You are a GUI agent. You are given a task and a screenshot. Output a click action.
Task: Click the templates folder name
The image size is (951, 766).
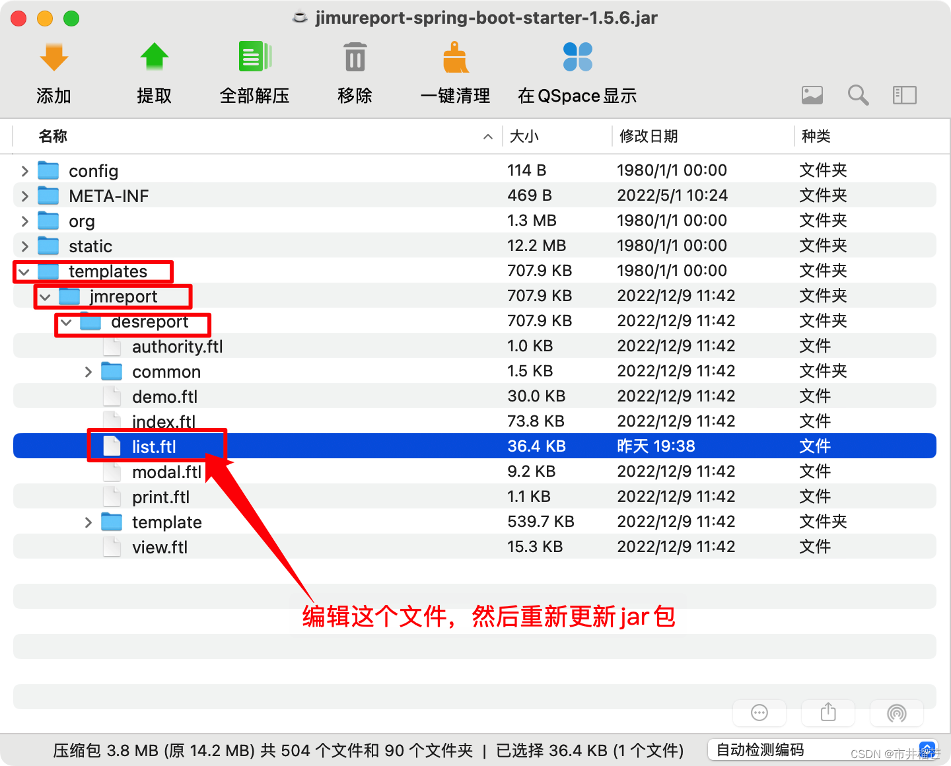point(108,271)
